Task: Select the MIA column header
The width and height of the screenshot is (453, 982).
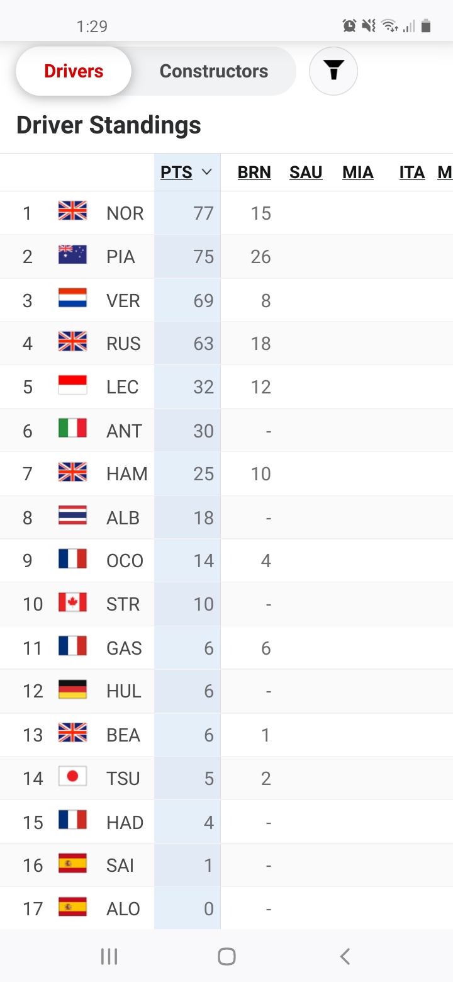Action: point(358,172)
